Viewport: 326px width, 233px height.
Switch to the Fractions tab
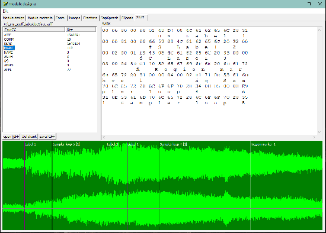tap(90, 18)
